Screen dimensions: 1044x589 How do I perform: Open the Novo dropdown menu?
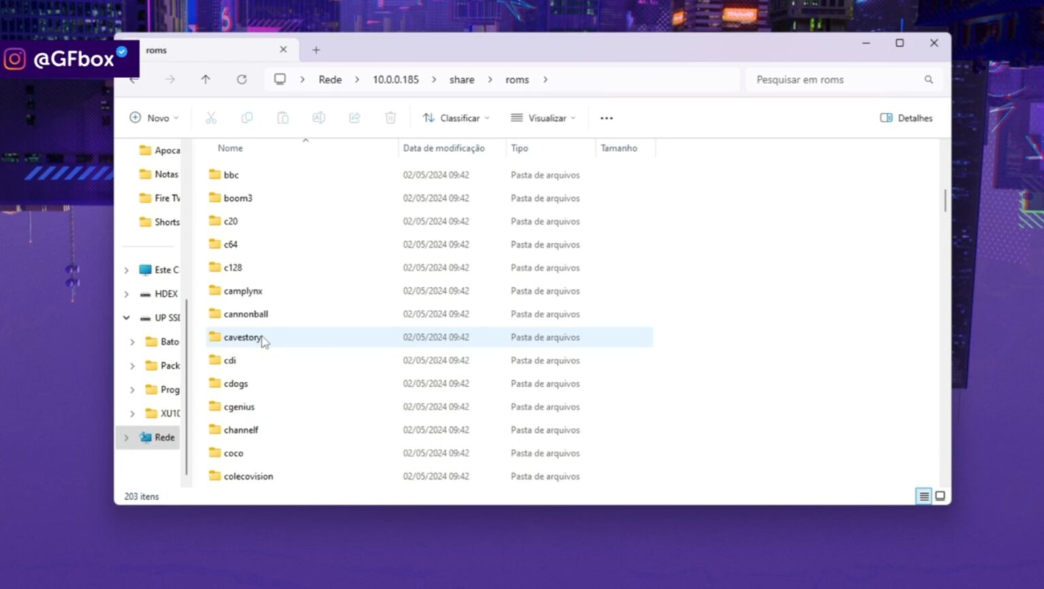[x=154, y=118]
